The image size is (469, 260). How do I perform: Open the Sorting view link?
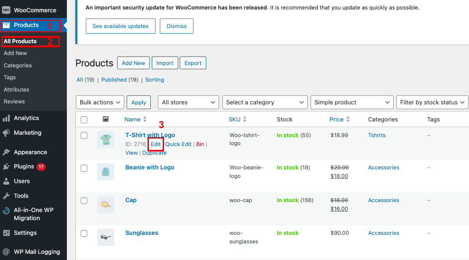155,80
